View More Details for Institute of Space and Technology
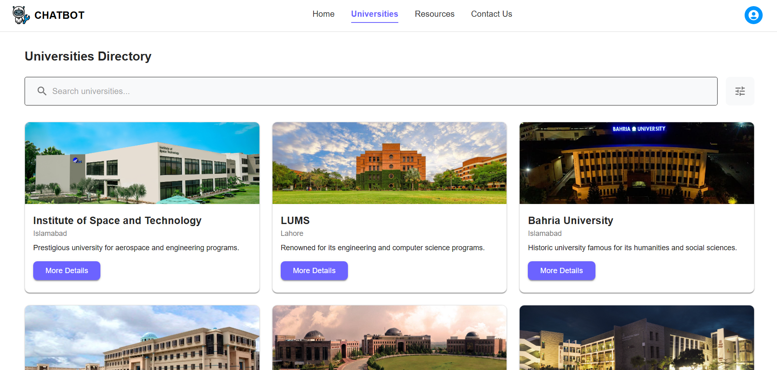The height and width of the screenshot is (370, 777). [67, 271]
